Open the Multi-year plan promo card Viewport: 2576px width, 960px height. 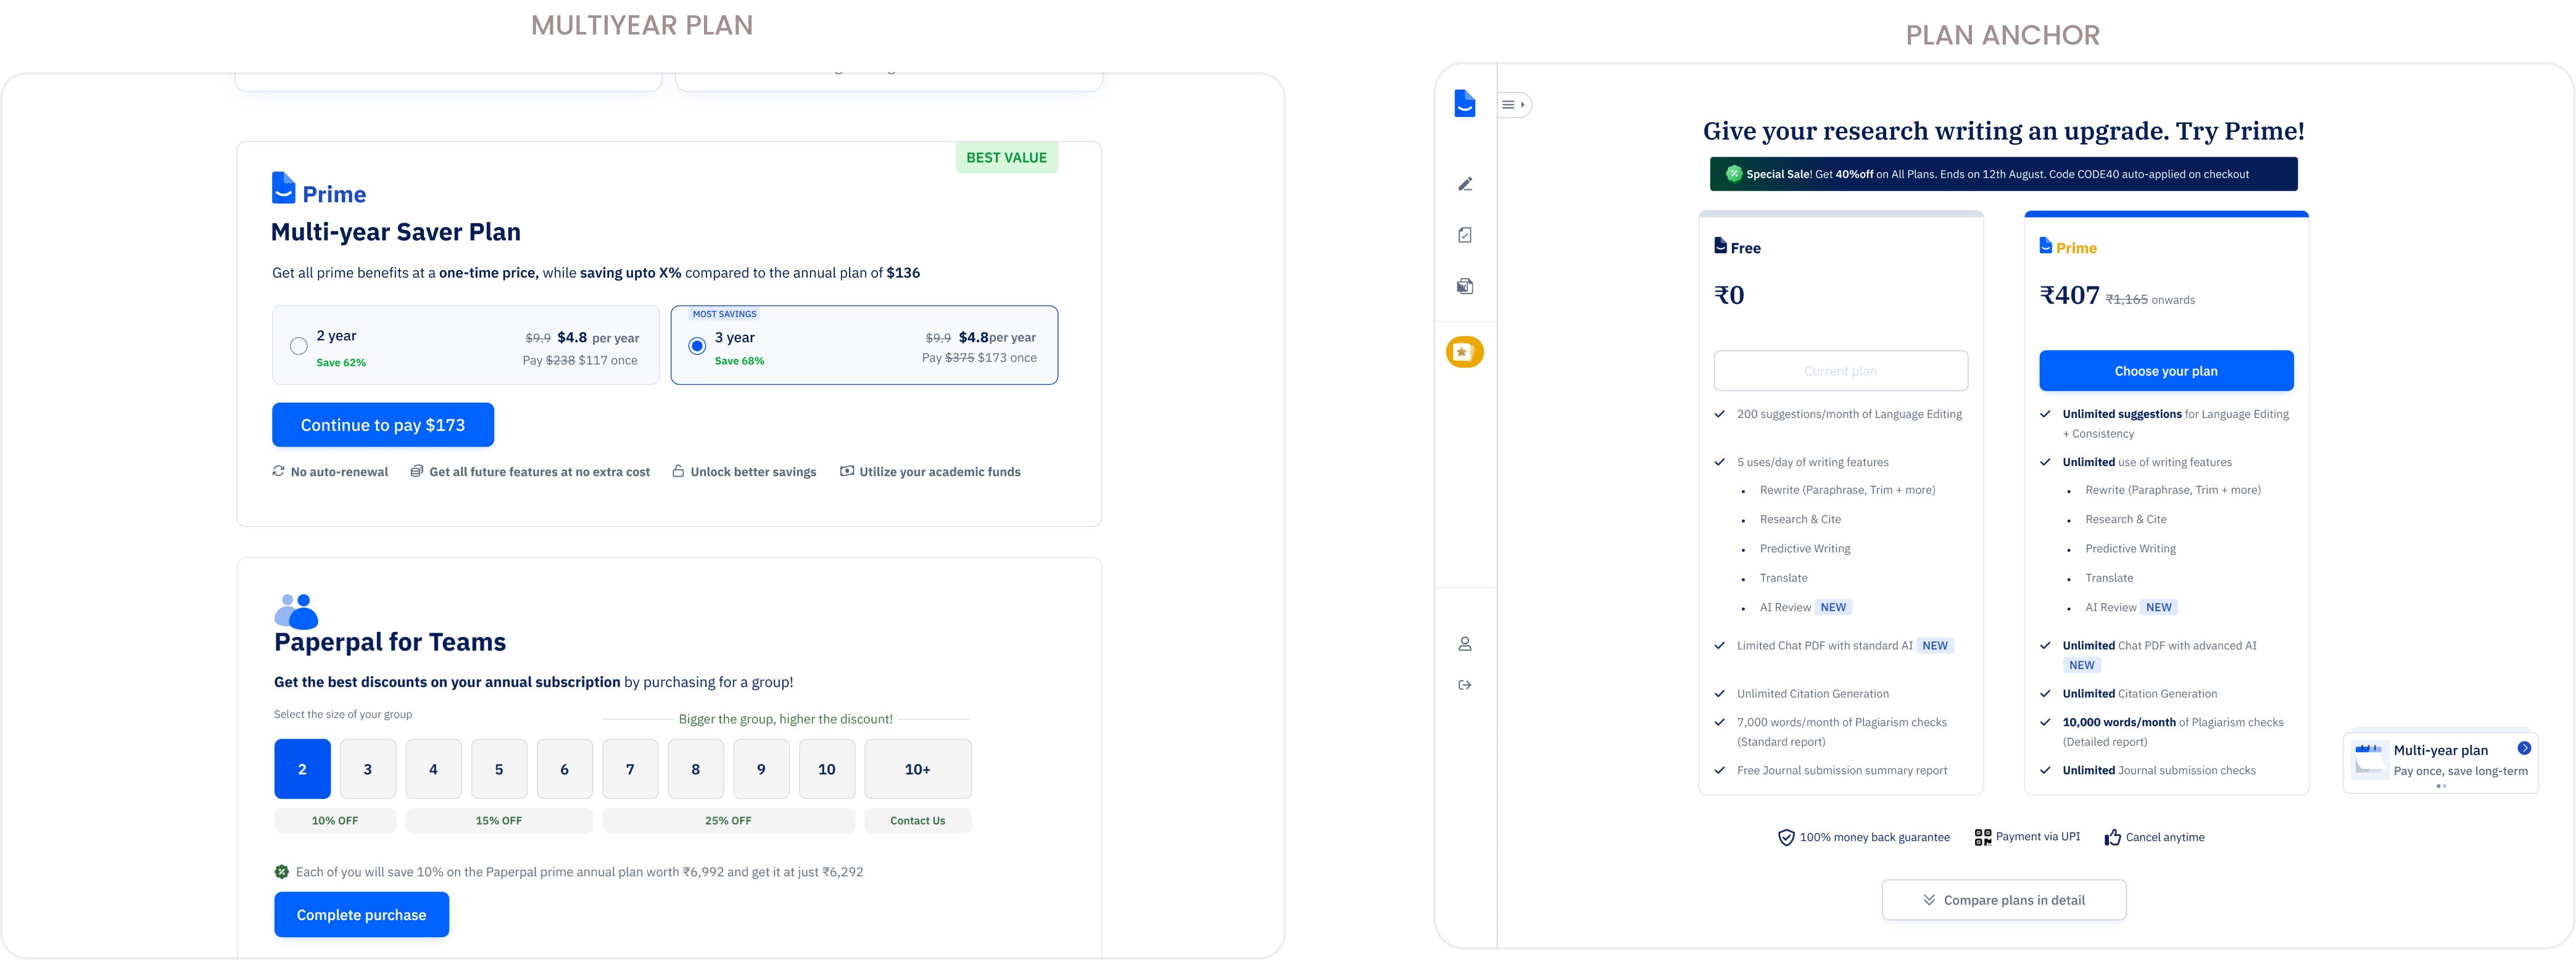[x=2439, y=761]
